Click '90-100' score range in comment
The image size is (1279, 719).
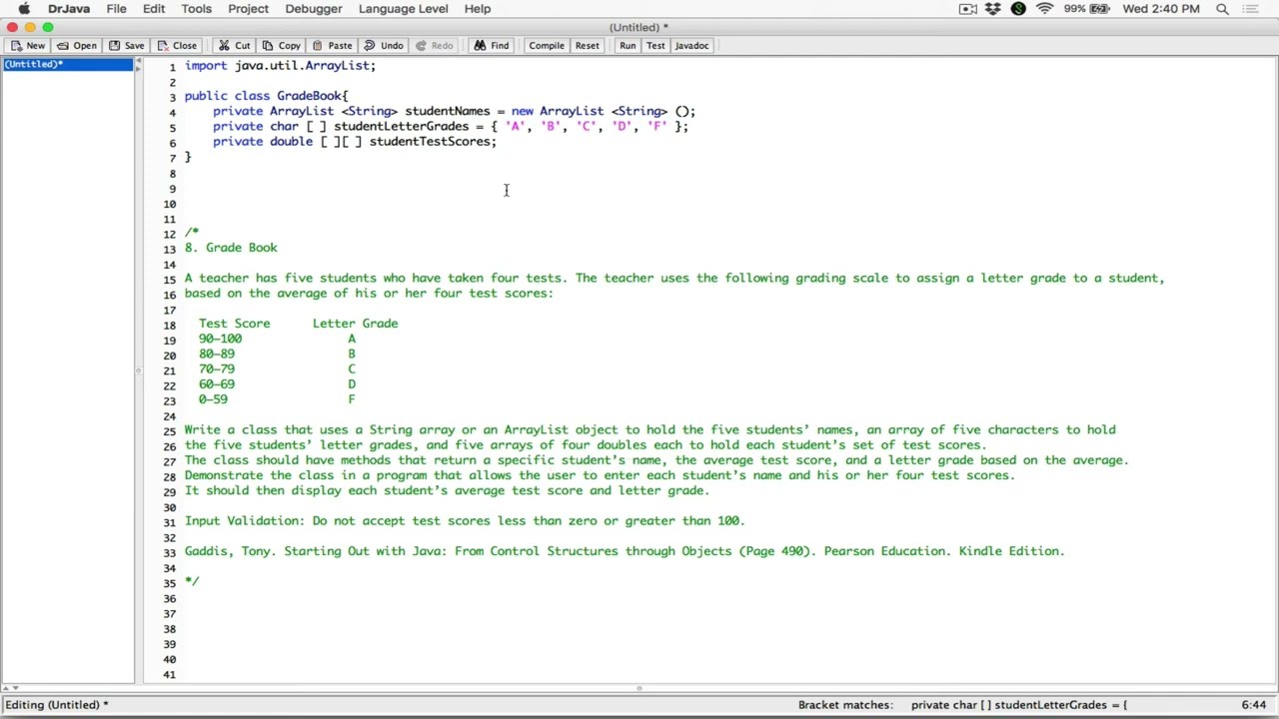point(220,339)
